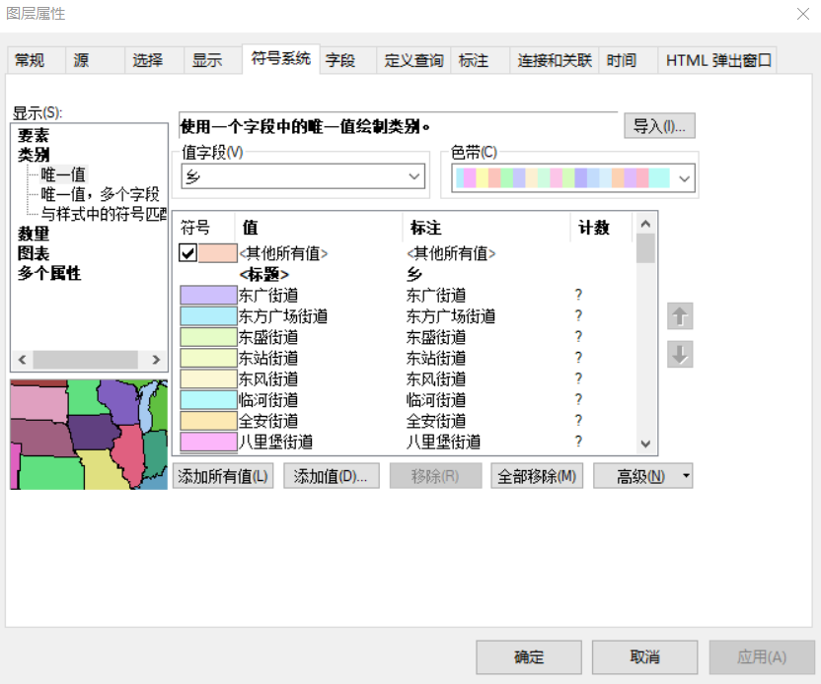Click the 添加所有值(L) button
Viewport: 821px width, 684px height.
point(223,476)
